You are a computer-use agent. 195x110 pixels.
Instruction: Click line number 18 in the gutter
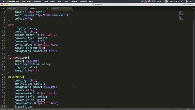click(4, 57)
